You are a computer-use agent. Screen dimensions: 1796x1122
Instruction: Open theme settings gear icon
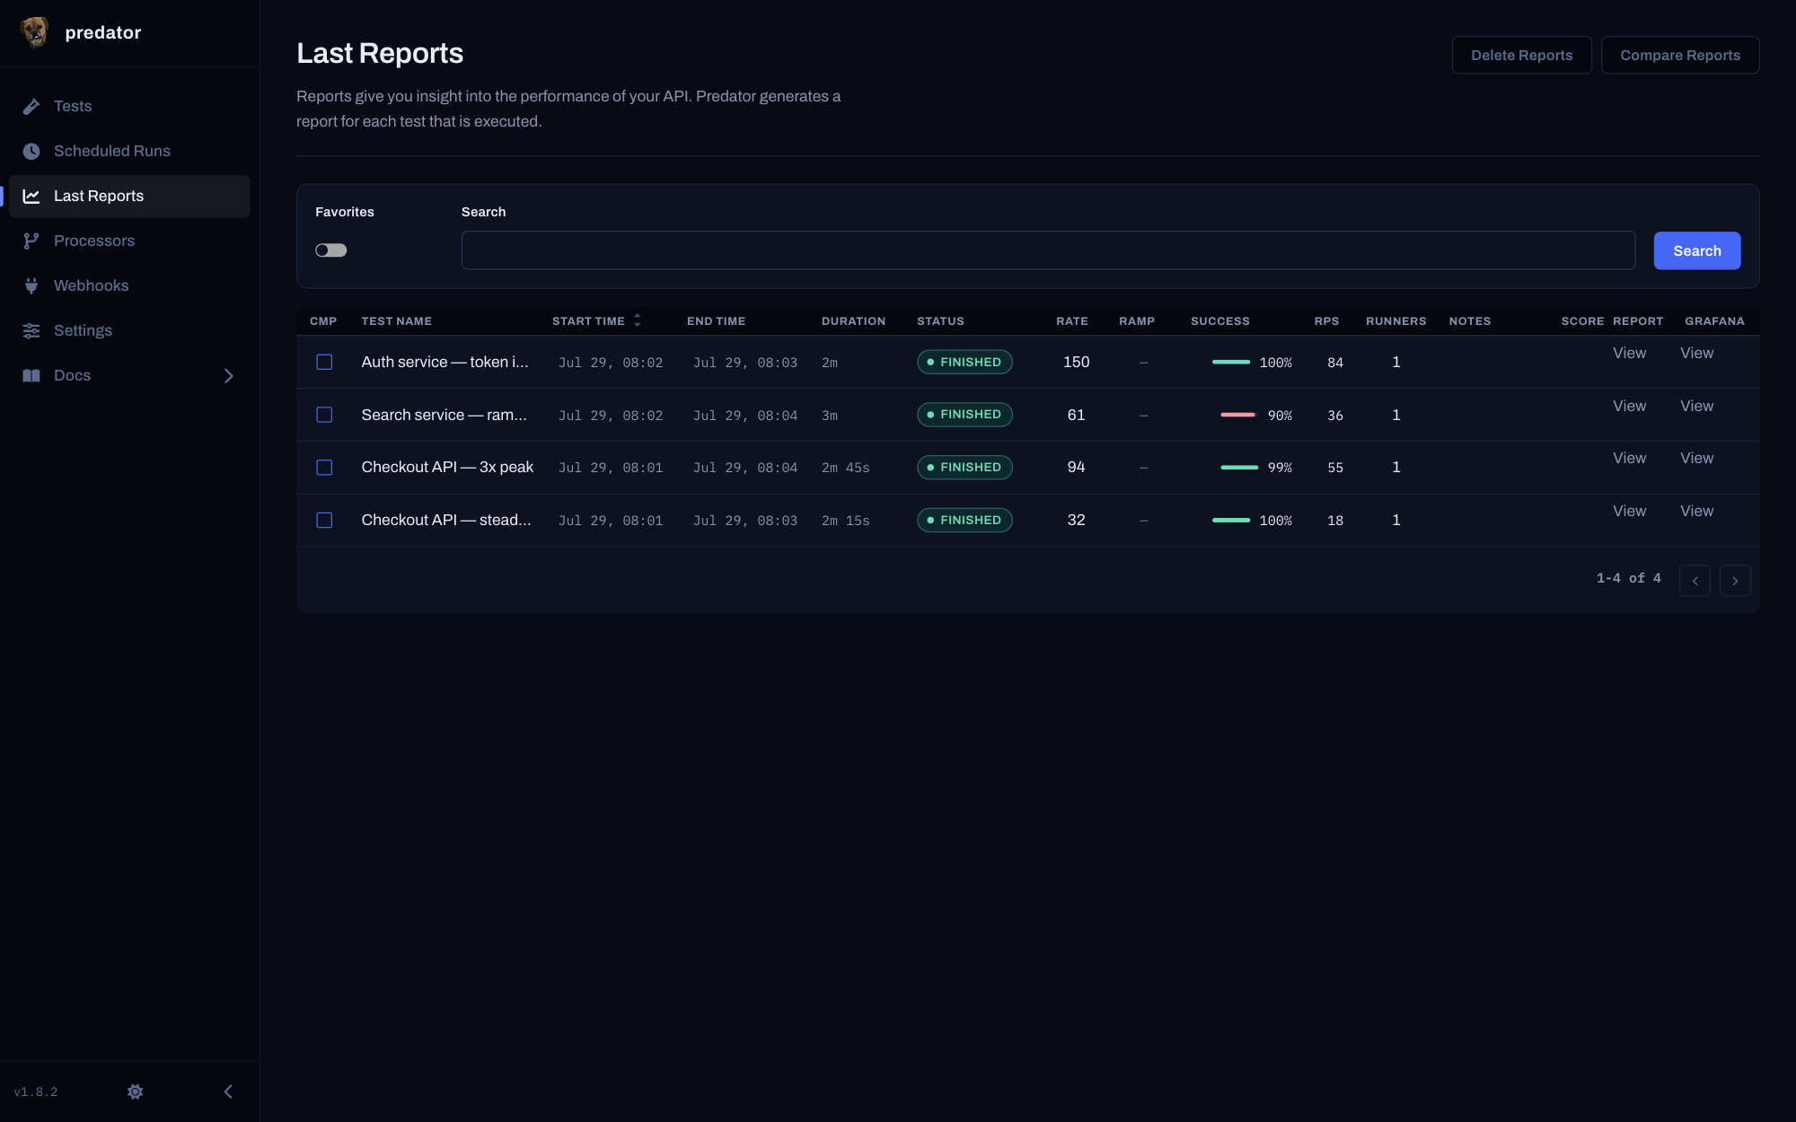click(136, 1091)
